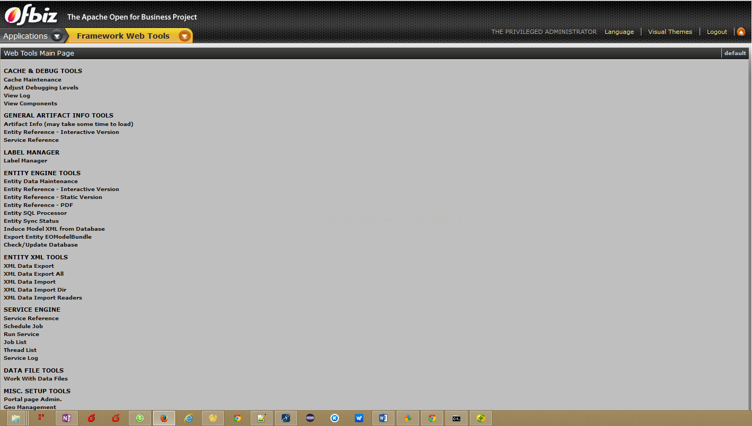
Task: Open Entity Reference - Static Version
Action: 53,197
